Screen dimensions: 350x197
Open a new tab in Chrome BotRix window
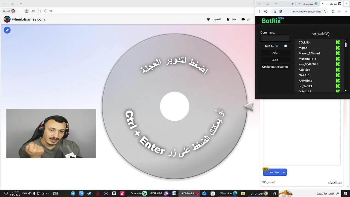point(293,4)
